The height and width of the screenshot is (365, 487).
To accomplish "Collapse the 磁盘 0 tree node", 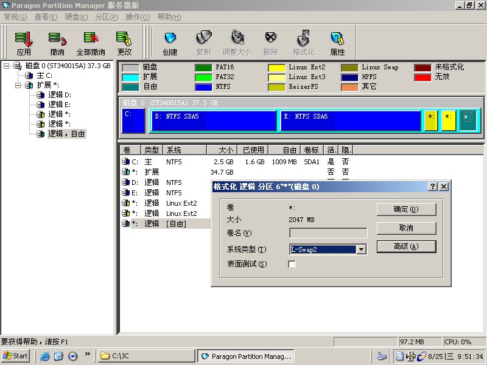I will pyautogui.click(x=6, y=66).
